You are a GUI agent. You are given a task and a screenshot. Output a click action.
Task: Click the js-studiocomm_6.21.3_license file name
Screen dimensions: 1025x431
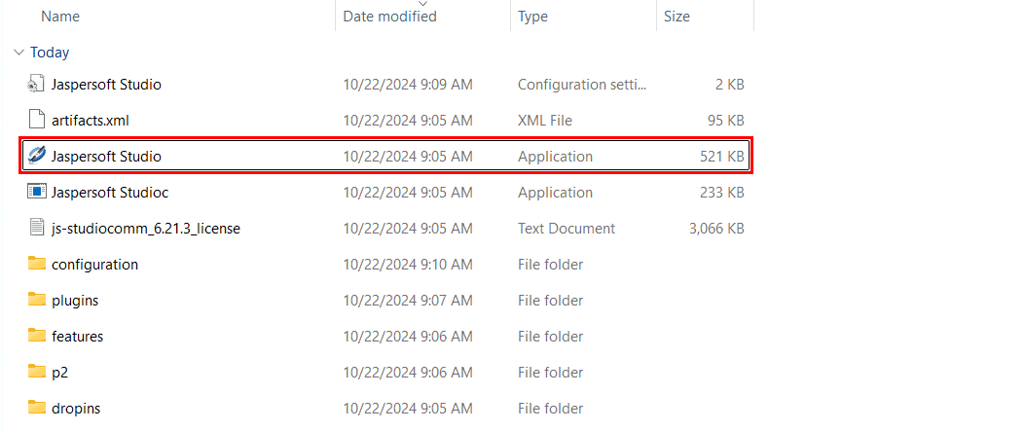(146, 229)
